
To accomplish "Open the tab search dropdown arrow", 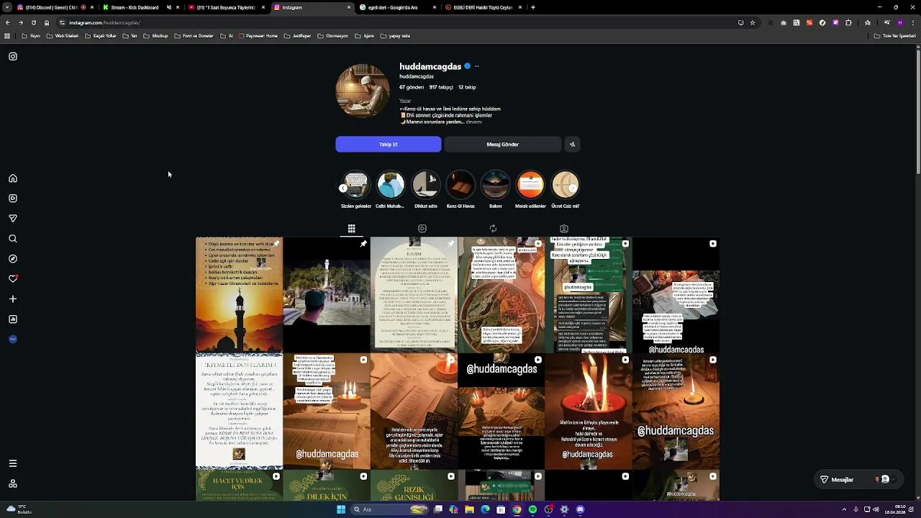I will click(x=7, y=7).
